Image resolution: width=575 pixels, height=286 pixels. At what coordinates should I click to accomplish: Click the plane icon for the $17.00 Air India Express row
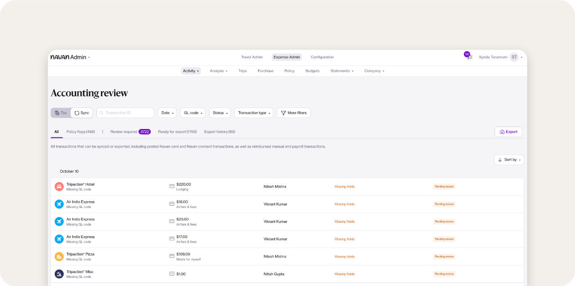[x=59, y=239]
